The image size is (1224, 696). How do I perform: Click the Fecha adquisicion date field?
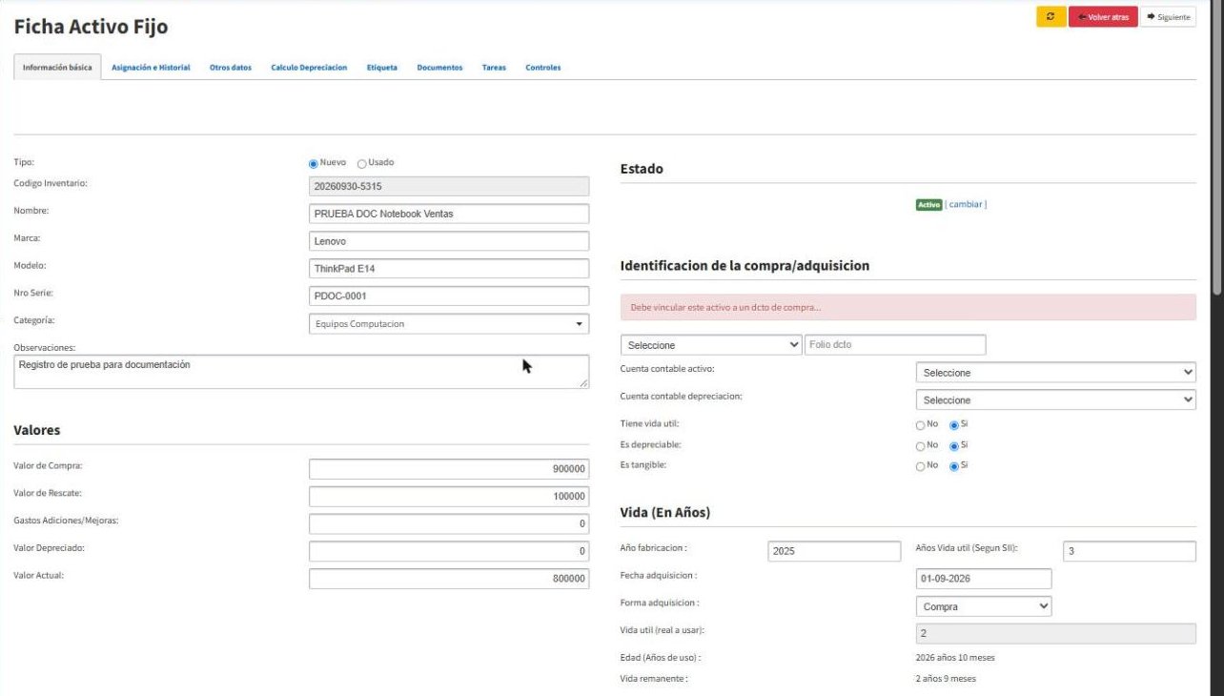coord(984,579)
